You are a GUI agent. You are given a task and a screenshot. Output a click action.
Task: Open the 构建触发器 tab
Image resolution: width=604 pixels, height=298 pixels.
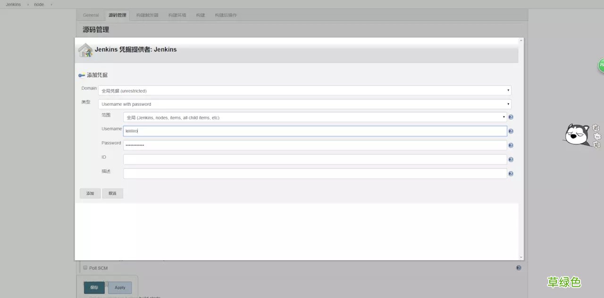[146, 15]
